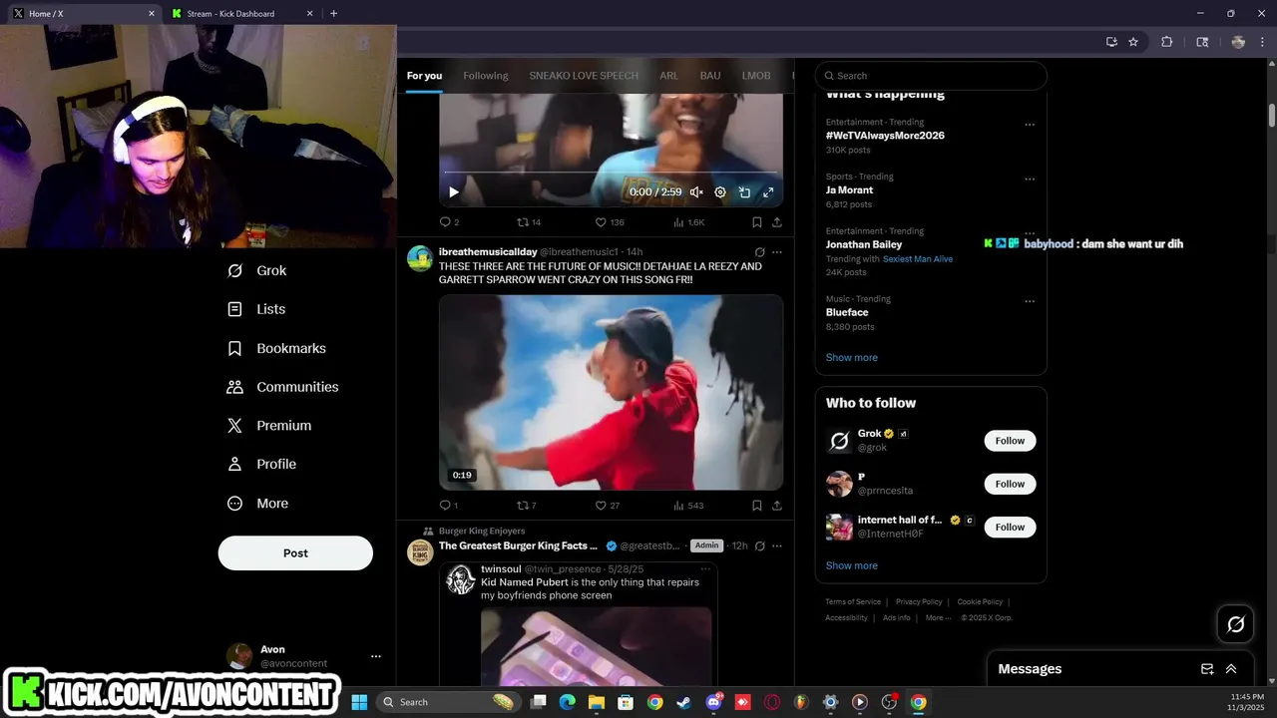Open options for Blueface trend
The height and width of the screenshot is (718, 1277).
(1030, 301)
